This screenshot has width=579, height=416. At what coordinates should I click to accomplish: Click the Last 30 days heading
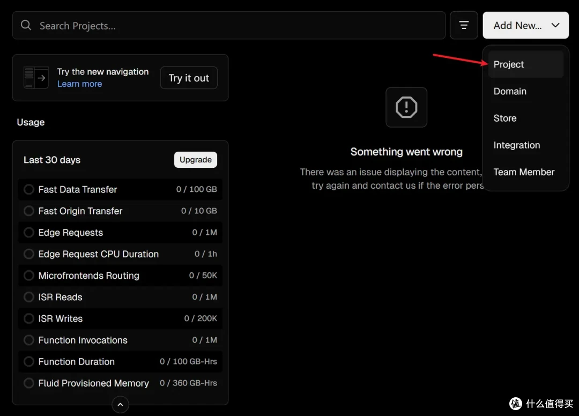(x=52, y=160)
